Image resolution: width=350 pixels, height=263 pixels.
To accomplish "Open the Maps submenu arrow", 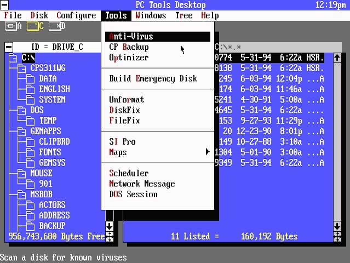I will (x=208, y=152).
